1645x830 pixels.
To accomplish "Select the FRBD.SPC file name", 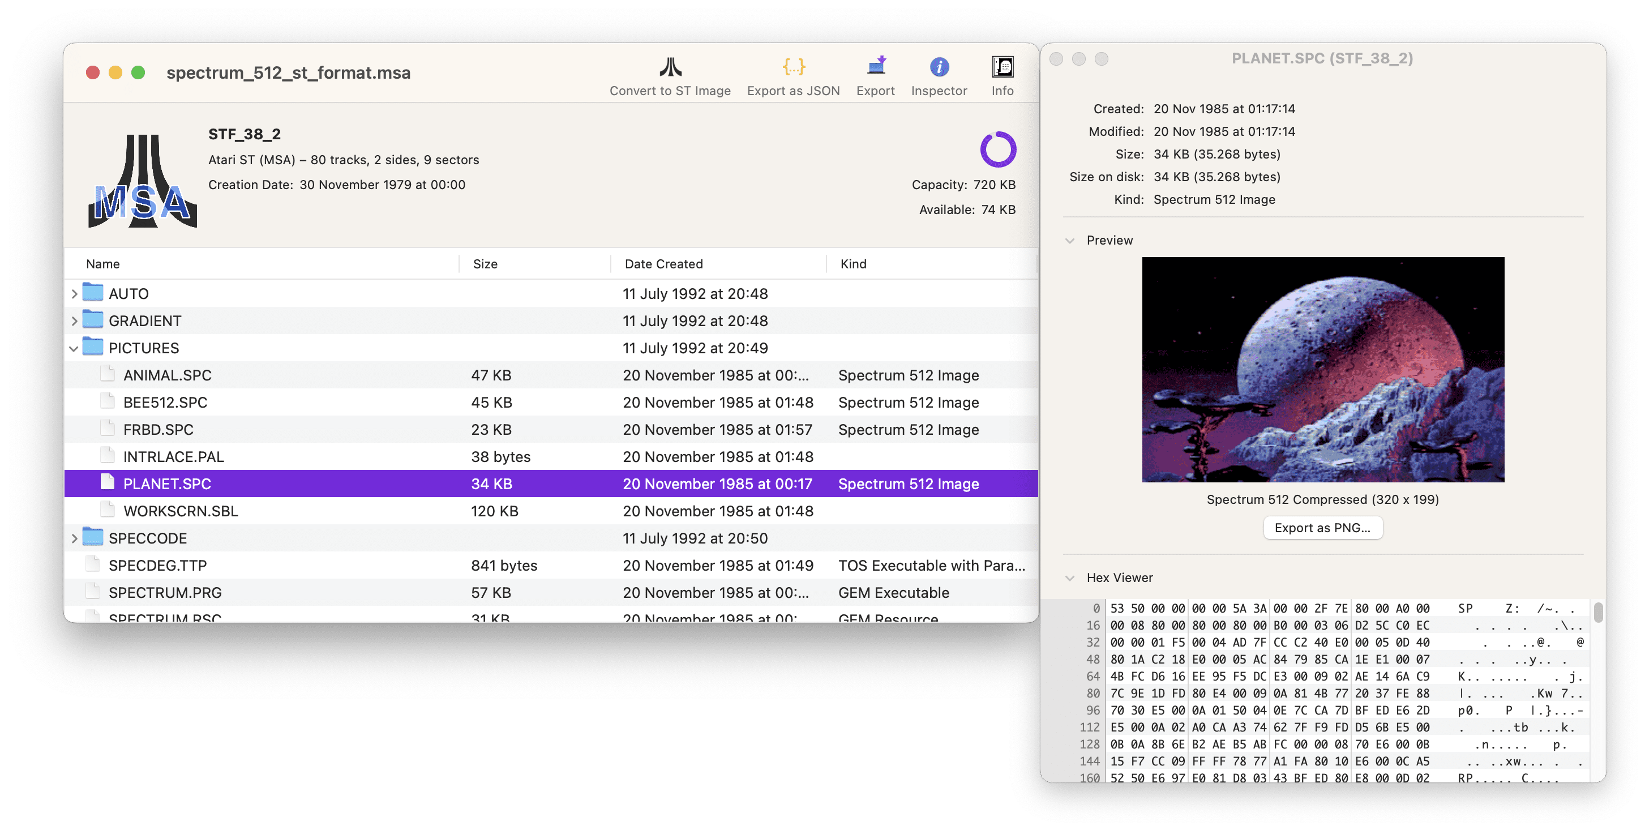I will pos(158,430).
